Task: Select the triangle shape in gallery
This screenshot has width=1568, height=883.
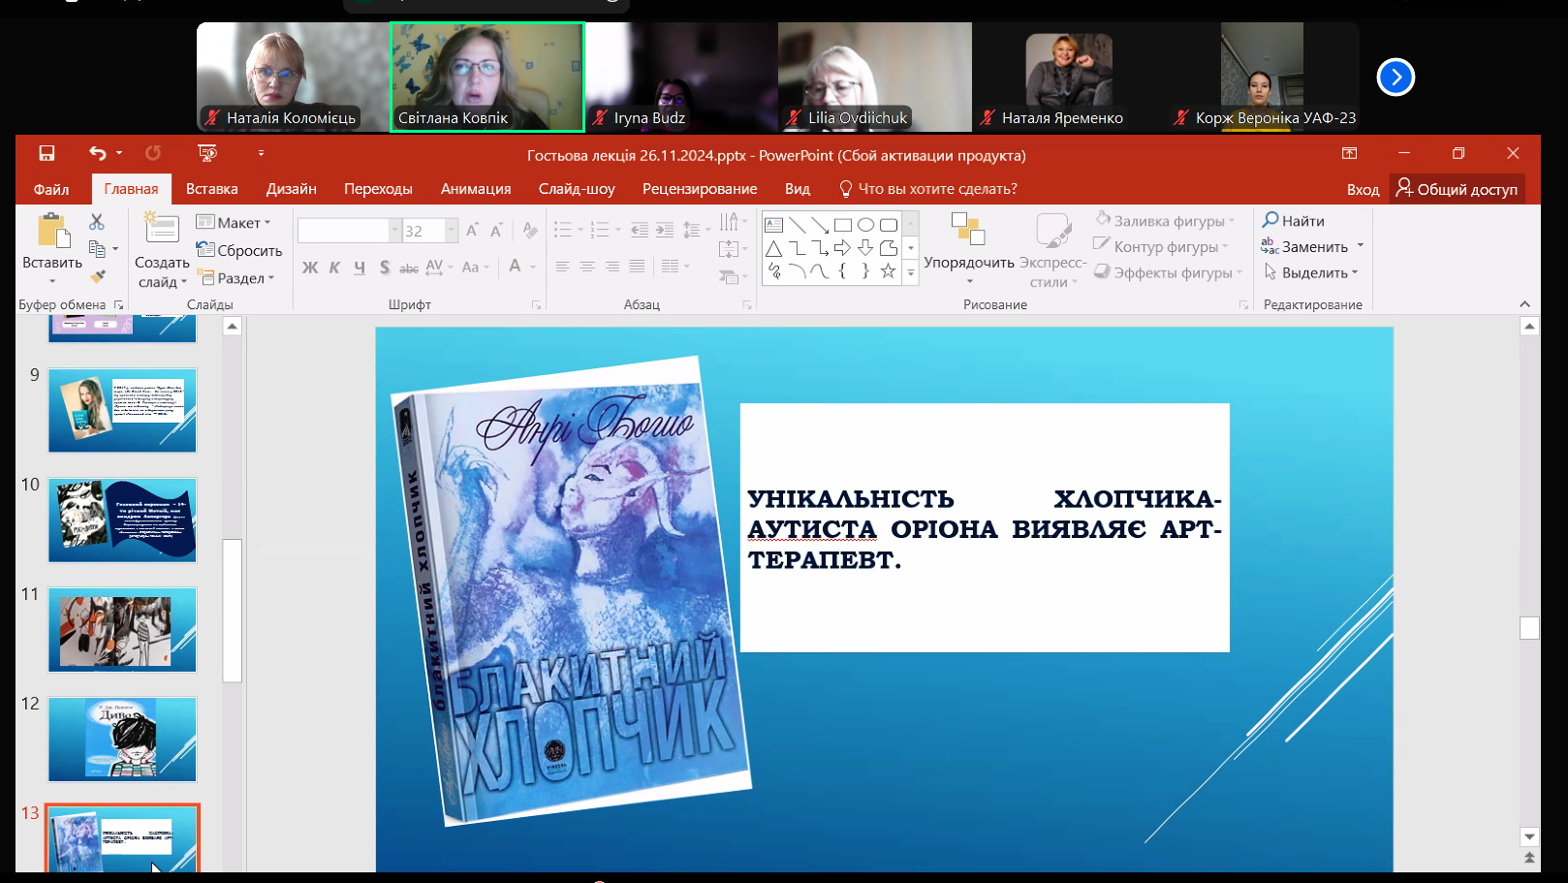Action: (774, 248)
